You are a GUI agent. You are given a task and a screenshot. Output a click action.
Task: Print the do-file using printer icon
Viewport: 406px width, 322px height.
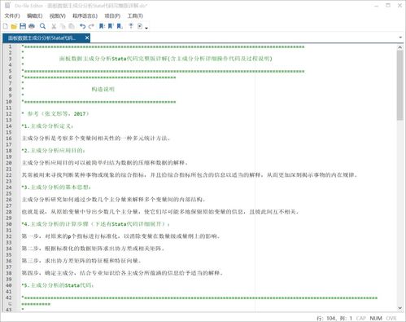32,26
